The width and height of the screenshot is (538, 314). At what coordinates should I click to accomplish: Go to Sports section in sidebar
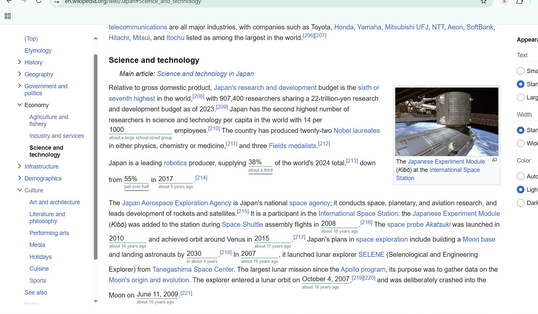click(x=38, y=281)
